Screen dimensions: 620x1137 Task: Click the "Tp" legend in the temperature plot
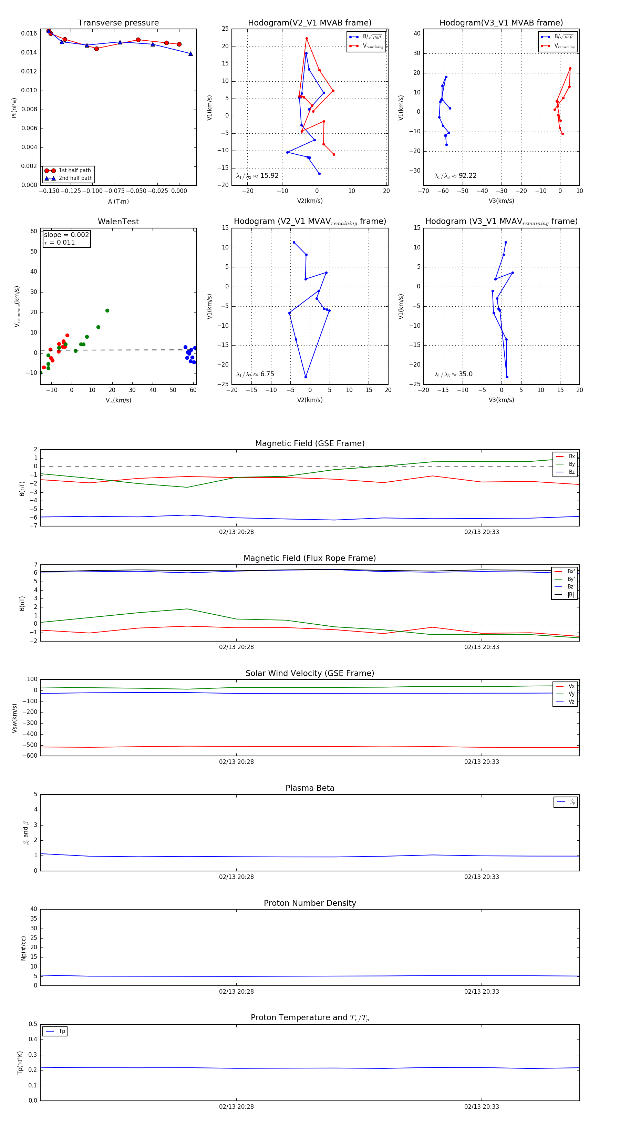[55, 1032]
